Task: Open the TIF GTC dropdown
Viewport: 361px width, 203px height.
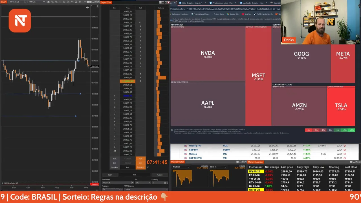Action: pyautogui.click(x=143, y=183)
